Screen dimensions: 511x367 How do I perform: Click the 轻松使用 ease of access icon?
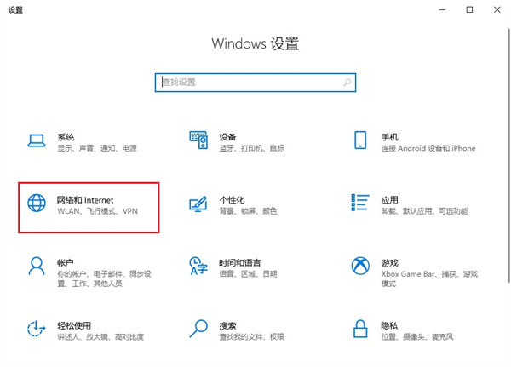point(36,329)
